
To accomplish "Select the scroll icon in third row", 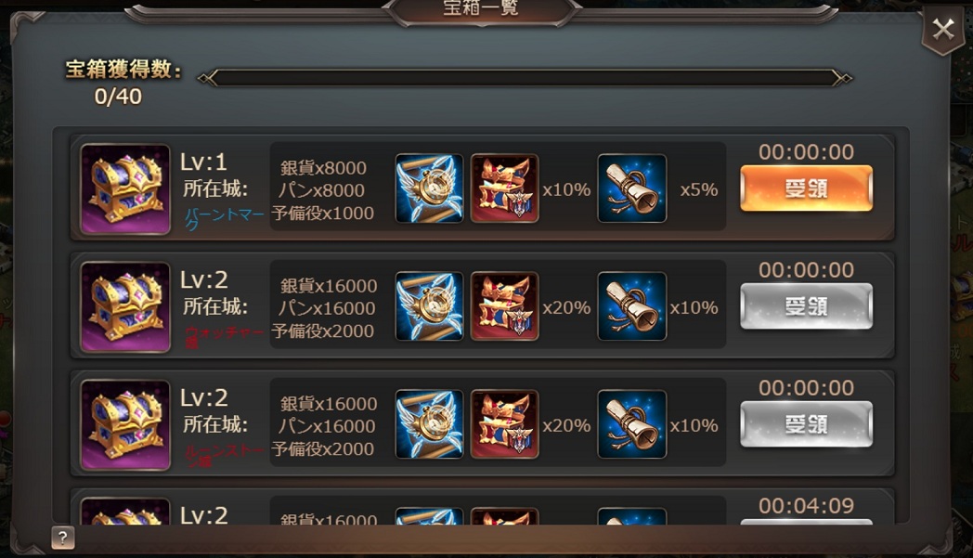I will click(631, 424).
